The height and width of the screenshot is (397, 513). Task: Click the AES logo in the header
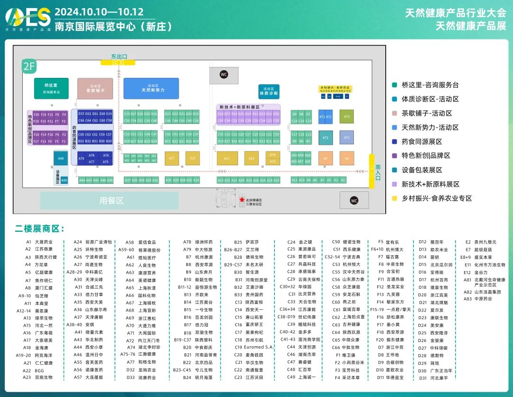[28, 19]
